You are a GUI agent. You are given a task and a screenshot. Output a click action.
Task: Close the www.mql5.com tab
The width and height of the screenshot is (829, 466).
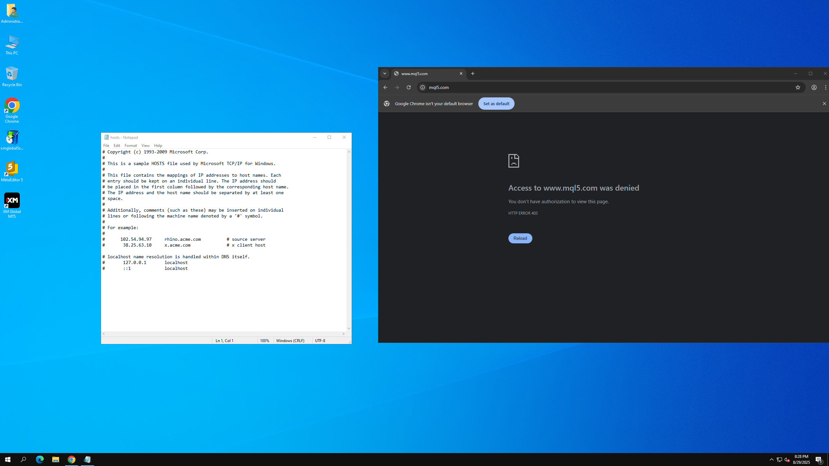click(461, 73)
